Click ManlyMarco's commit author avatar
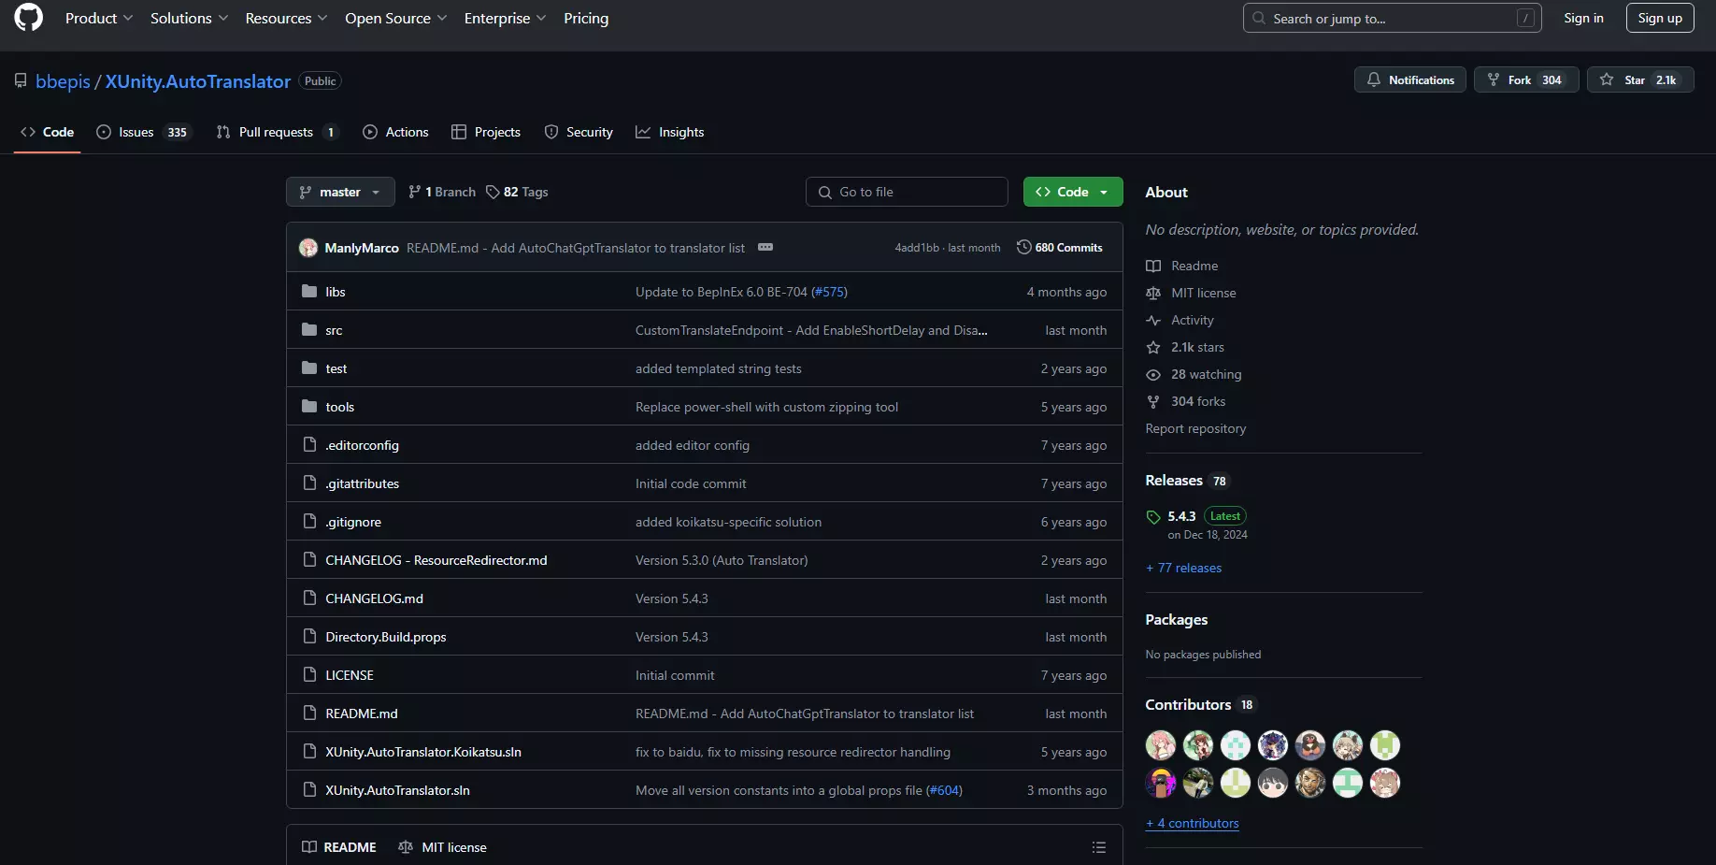This screenshot has width=1716, height=865. pos(308,248)
